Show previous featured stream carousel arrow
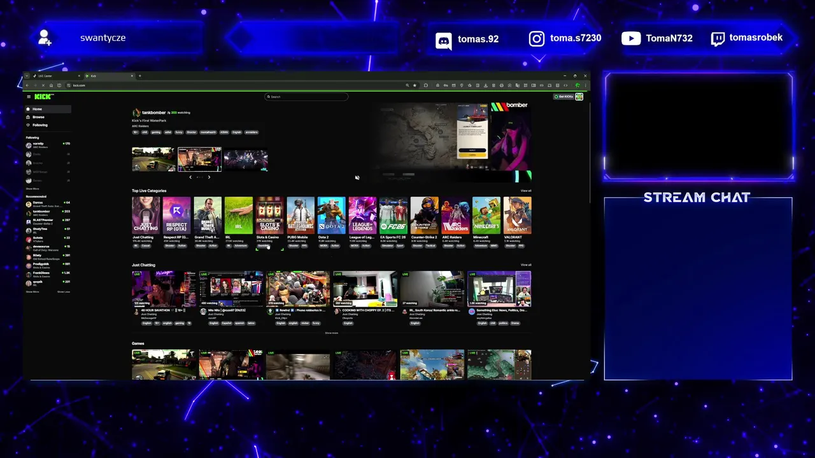 [x=190, y=177]
